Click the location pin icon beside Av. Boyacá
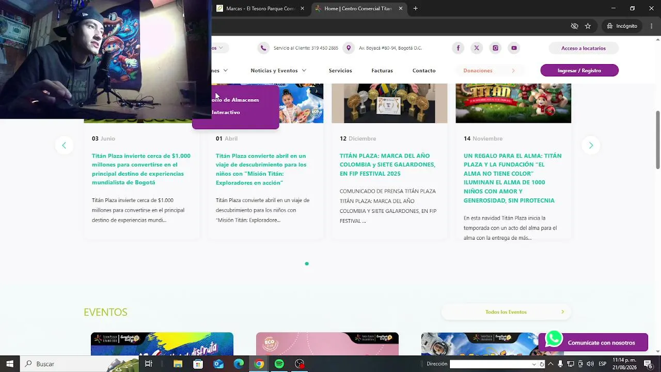 pos(349,48)
